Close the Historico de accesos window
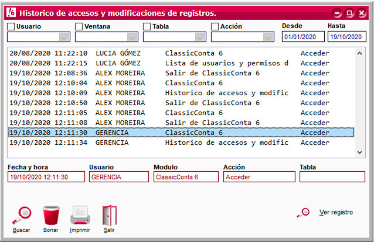 pyautogui.click(x=362, y=13)
